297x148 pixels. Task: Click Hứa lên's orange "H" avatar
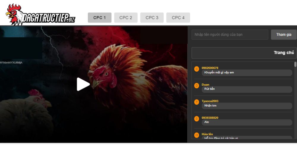tap(196, 135)
